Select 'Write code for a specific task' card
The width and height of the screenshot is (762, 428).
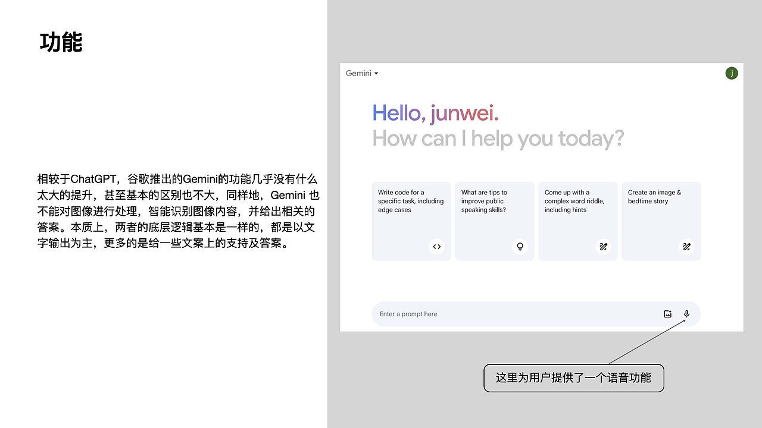tap(411, 221)
